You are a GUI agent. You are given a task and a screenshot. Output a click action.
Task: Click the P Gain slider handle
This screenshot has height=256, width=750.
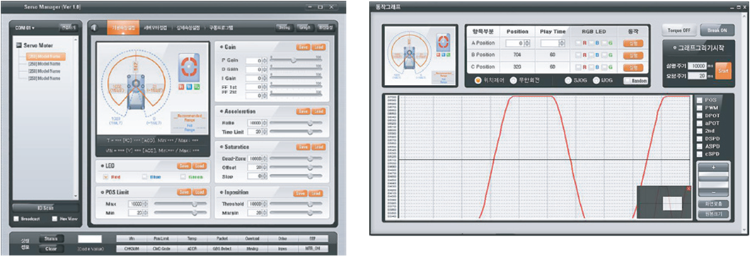294,60
